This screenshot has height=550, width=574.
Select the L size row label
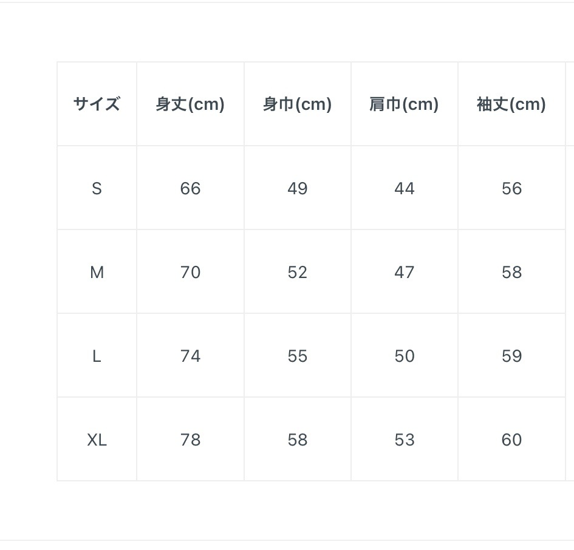97,356
